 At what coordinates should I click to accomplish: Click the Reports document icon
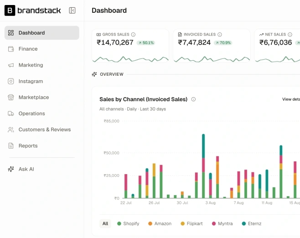pyautogui.click(x=11, y=146)
